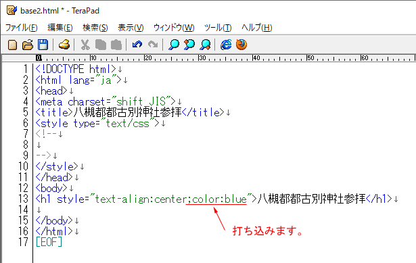Click the [EOF] marker on line 17
Screen dimensions: 416x263
(x=49, y=242)
